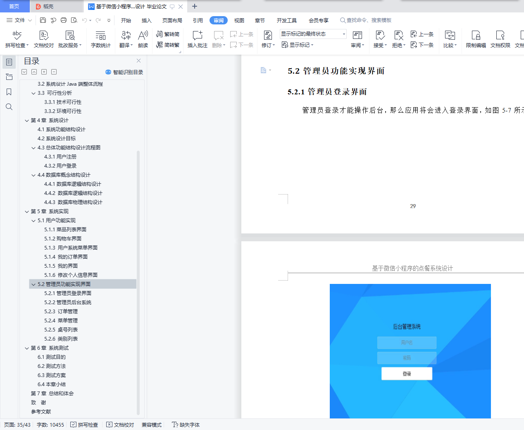Open the bookmark panel in sidebar
This screenshot has height=430, width=524.
click(x=9, y=92)
